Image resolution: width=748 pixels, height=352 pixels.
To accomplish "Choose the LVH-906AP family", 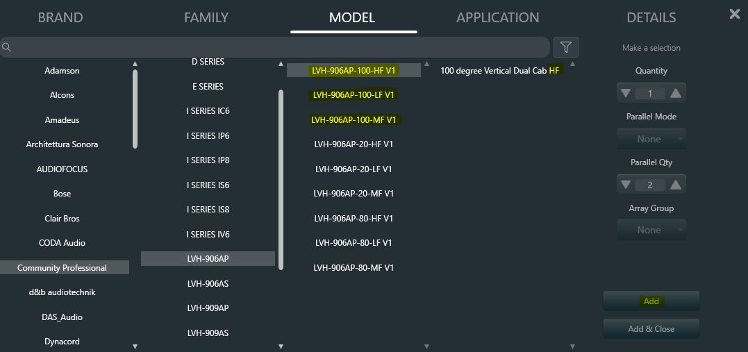I will pyautogui.click(x=208, y=258).
